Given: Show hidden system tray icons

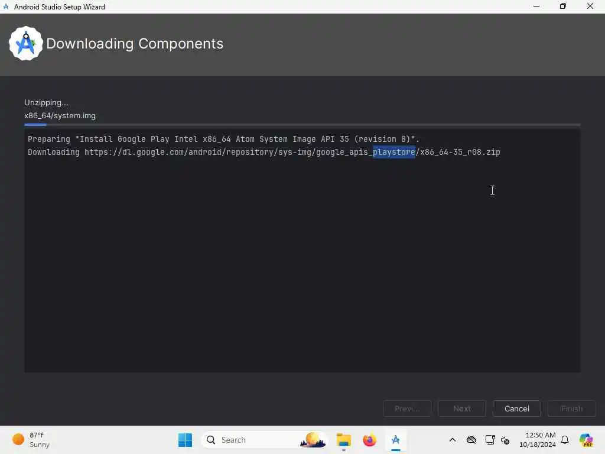Looking at the screenshot, I should click(453, 440).
